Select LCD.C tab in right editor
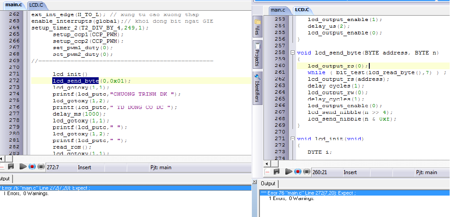This screenshot has width=451, height=217. point(302,10)
